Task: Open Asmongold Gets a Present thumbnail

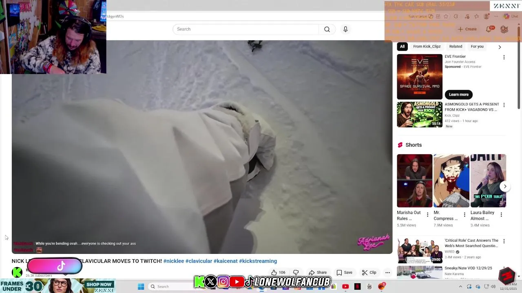Action: 420,114
